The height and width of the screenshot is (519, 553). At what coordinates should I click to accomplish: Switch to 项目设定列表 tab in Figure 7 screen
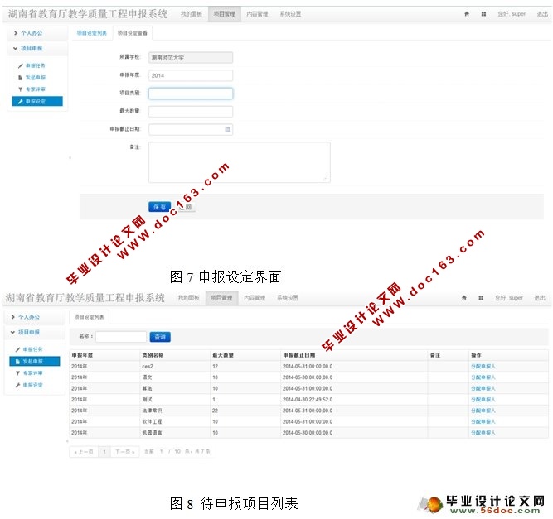(x=92, y=33)
